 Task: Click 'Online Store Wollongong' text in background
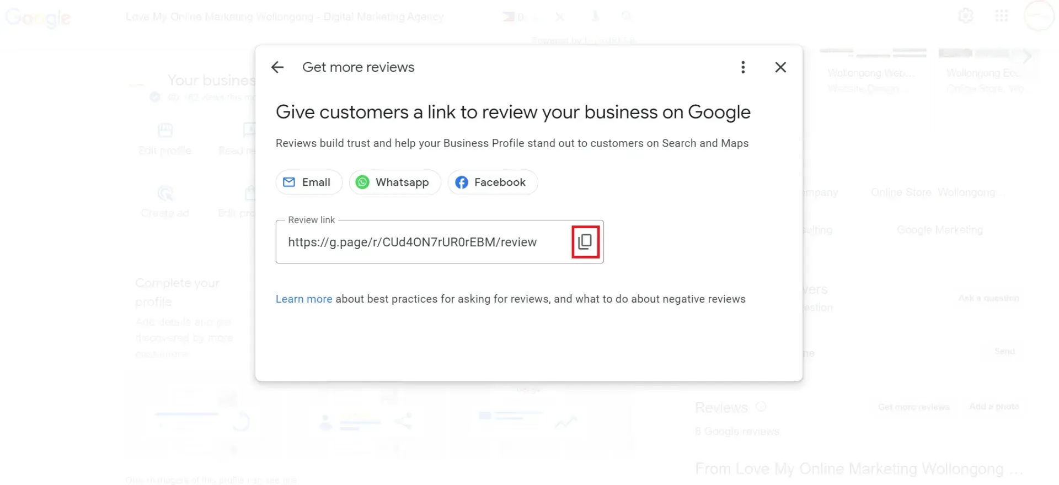(x=937, y=192)
